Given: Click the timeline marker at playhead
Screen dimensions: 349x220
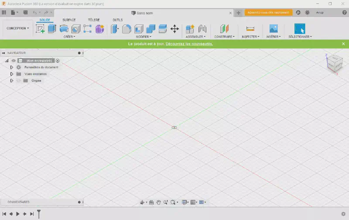Looking at the screenshot, I should (x=39, y=213).
